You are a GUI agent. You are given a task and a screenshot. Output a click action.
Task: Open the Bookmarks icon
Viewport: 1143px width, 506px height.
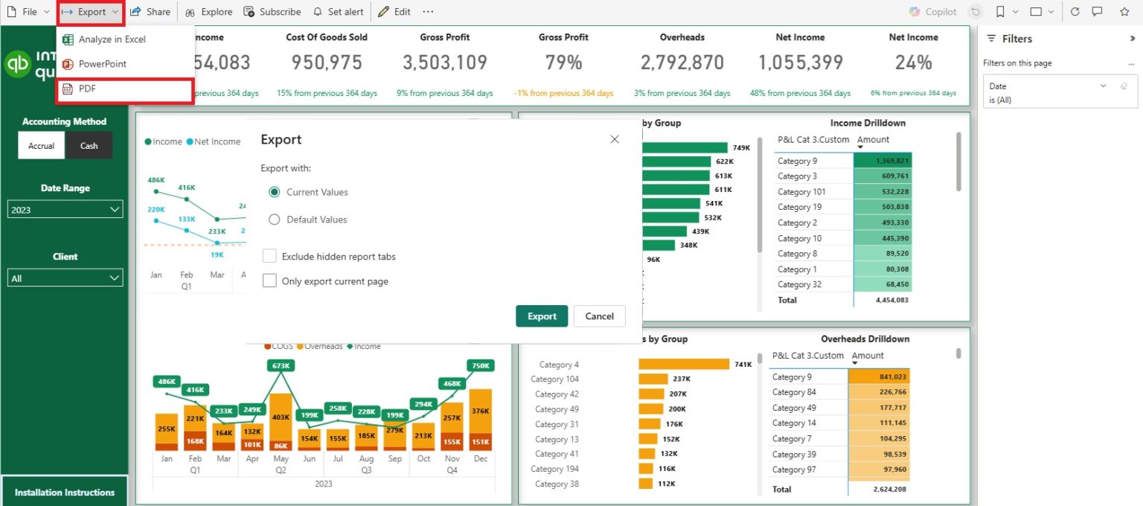tap(1001, 11)
